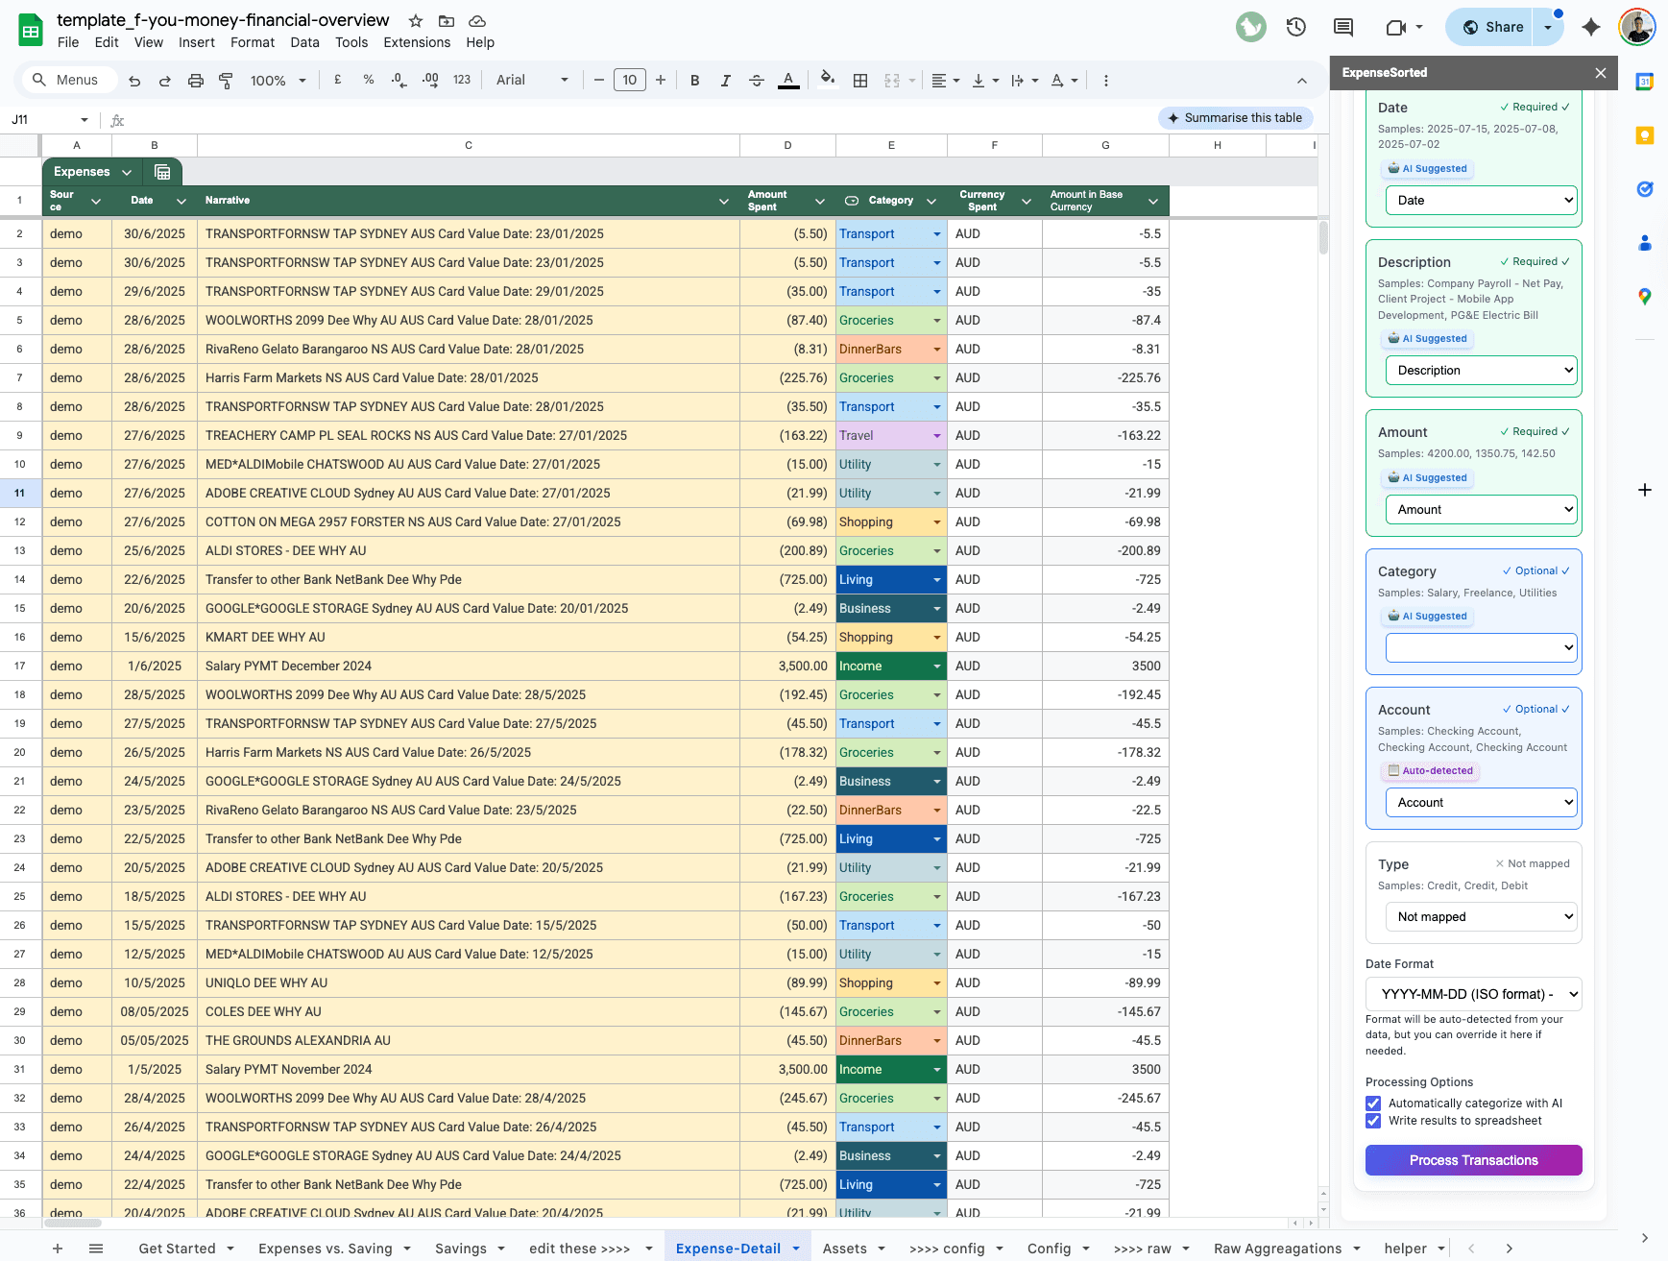Switch to the Assets sheet tab

pyautogui.click(x=845, y=1249)
